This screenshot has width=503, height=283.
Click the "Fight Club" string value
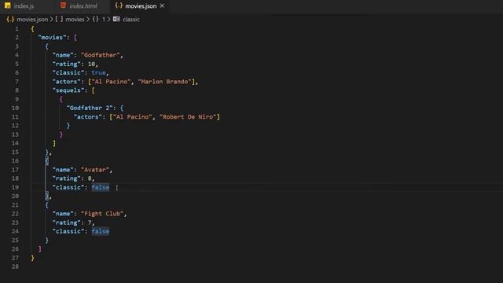(102, 214)
